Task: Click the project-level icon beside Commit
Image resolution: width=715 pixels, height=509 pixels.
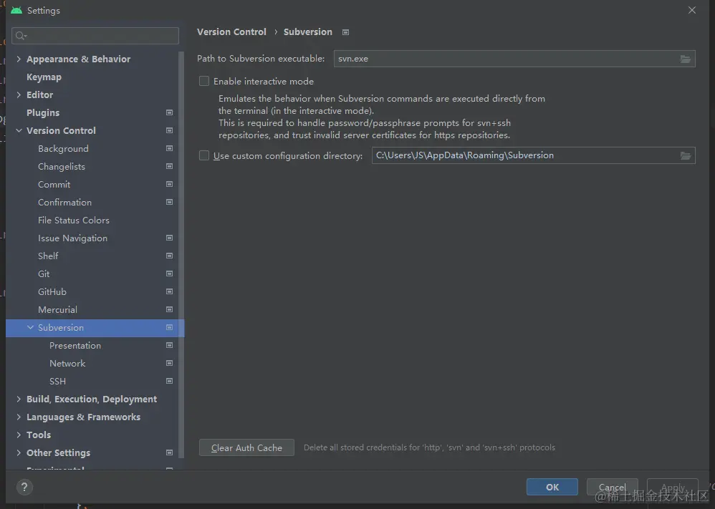Action: pyautogui.click(x=169, y=184)
